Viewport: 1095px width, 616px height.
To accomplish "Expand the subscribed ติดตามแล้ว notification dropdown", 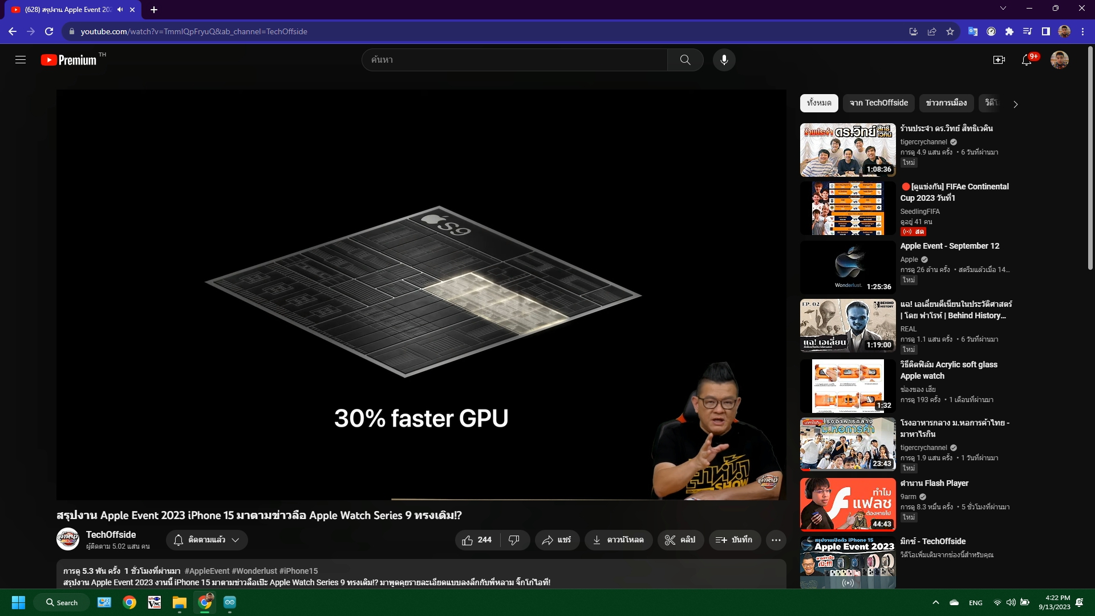I will coord(207,540).
